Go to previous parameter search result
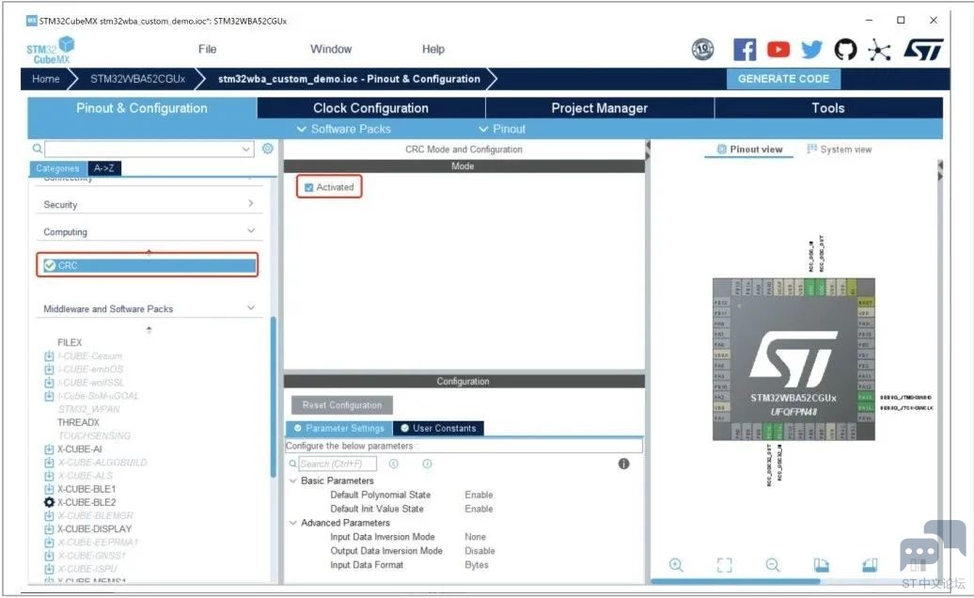 (393, 464)
